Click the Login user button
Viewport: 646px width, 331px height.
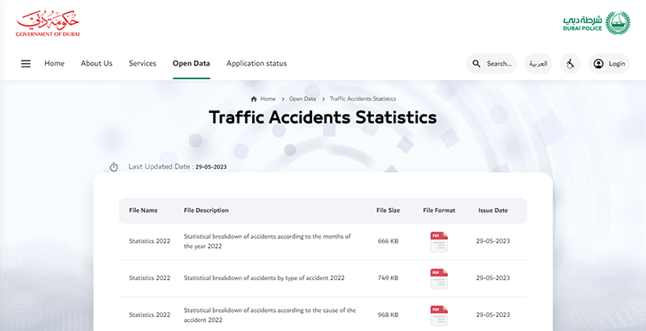point(609,64)
